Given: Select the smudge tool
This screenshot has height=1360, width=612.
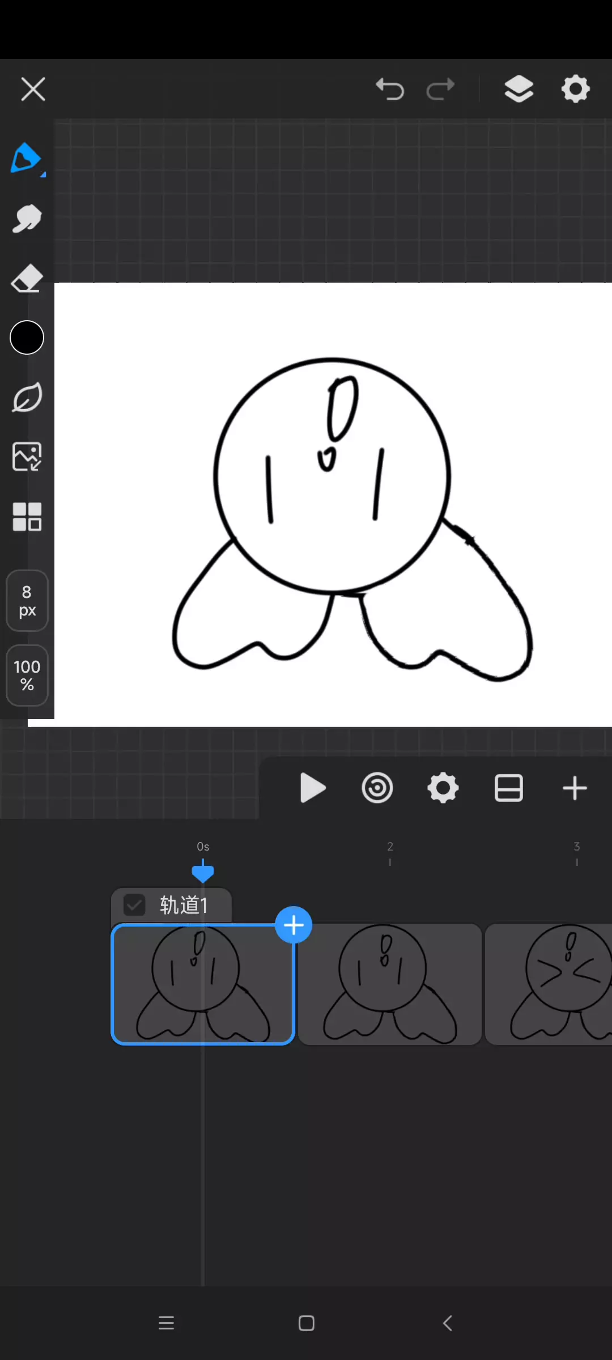Looking at the screenshot, I should [27, 219].
